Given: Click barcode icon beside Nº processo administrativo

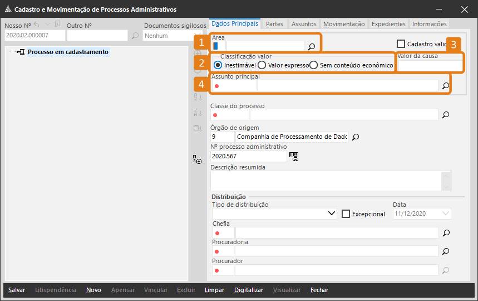Looking at the screenshot, I should [x=294, y=157].
